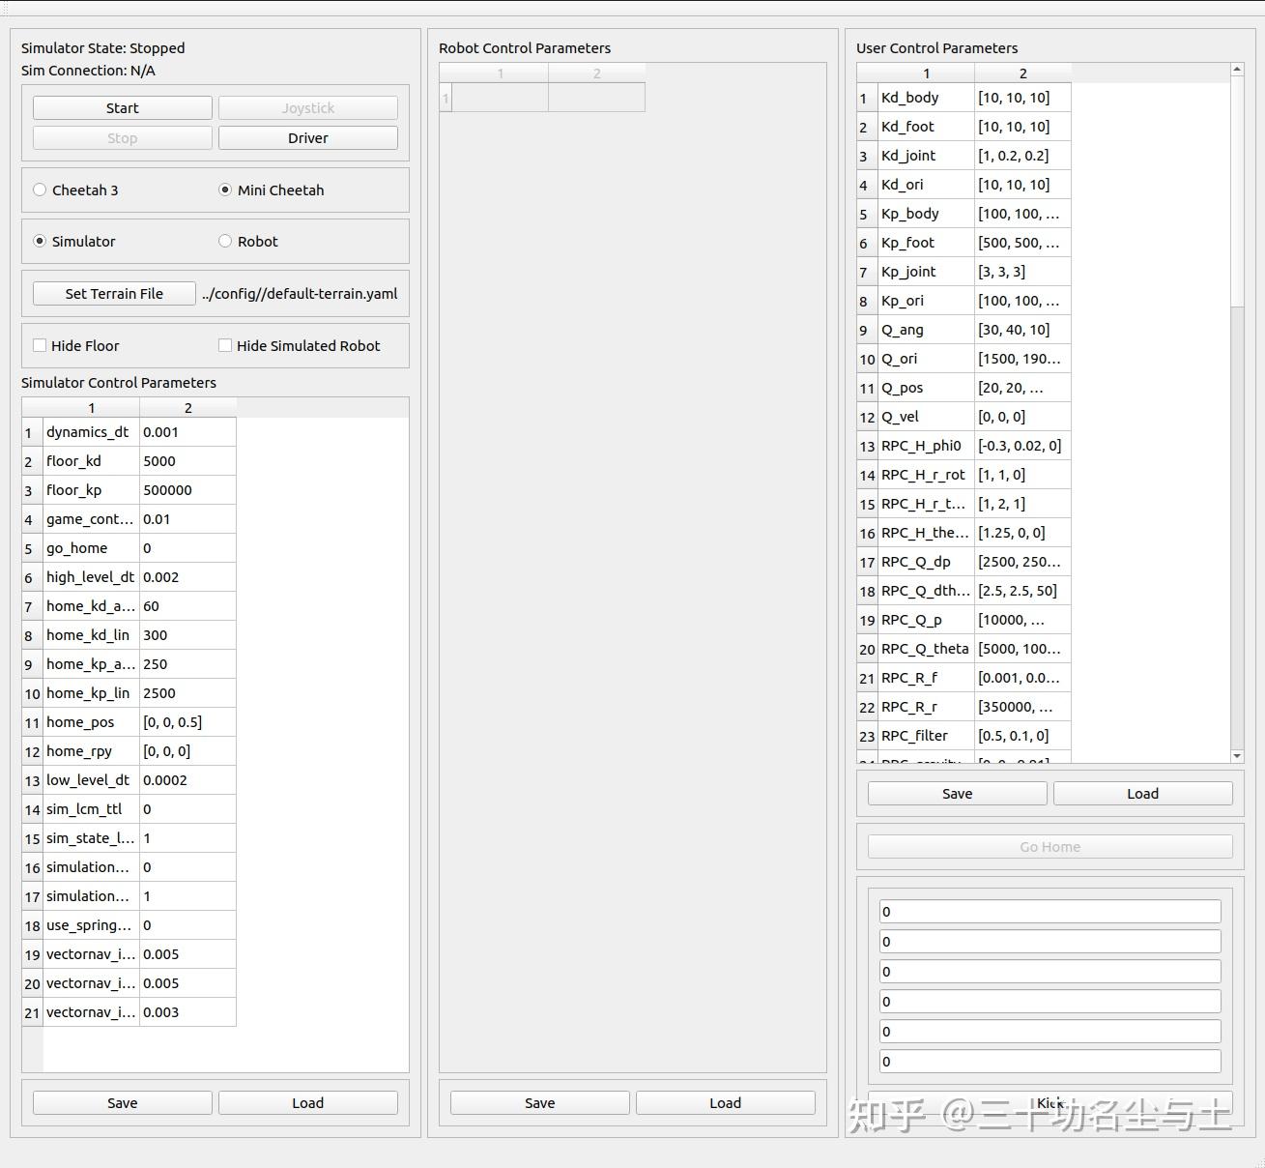Click the up arrow of the user parameters scrollbar
Viewport: 1265px width, 1168px height.
click(1237, 70)
